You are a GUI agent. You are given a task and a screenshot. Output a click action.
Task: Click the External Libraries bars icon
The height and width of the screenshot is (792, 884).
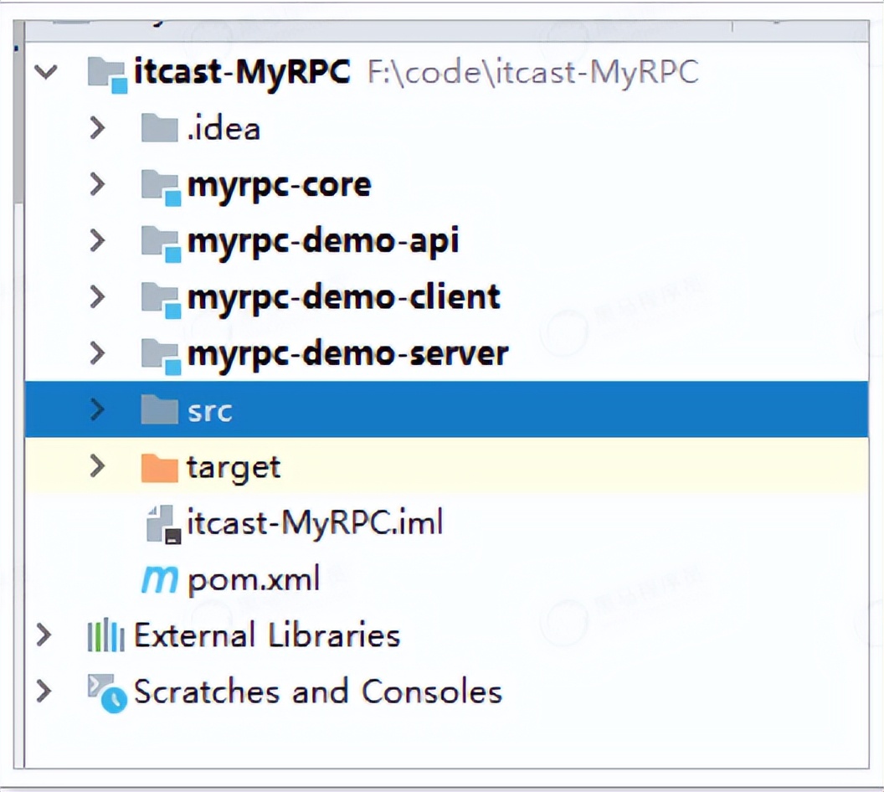tap(106, 635)
